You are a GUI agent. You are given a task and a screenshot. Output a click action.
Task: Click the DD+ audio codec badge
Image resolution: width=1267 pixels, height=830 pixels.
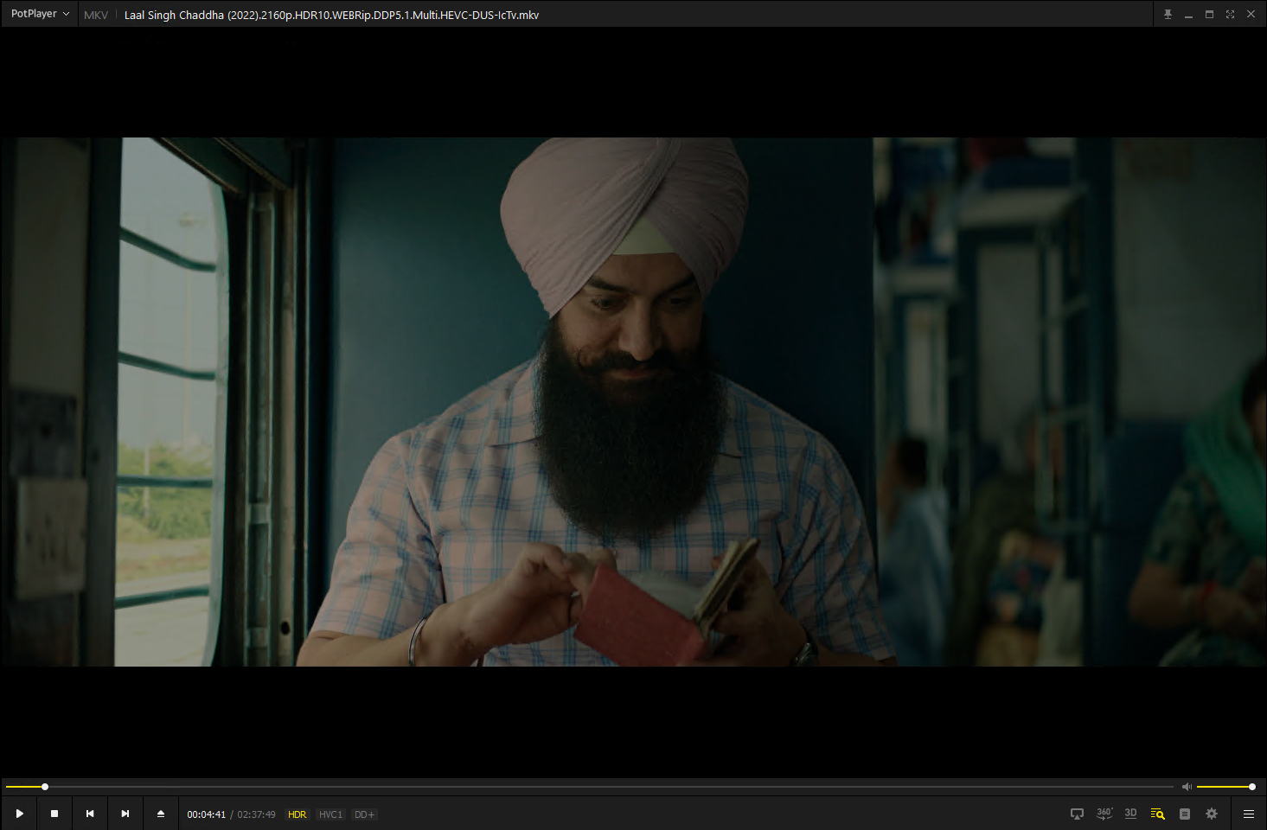pos(364,814)
